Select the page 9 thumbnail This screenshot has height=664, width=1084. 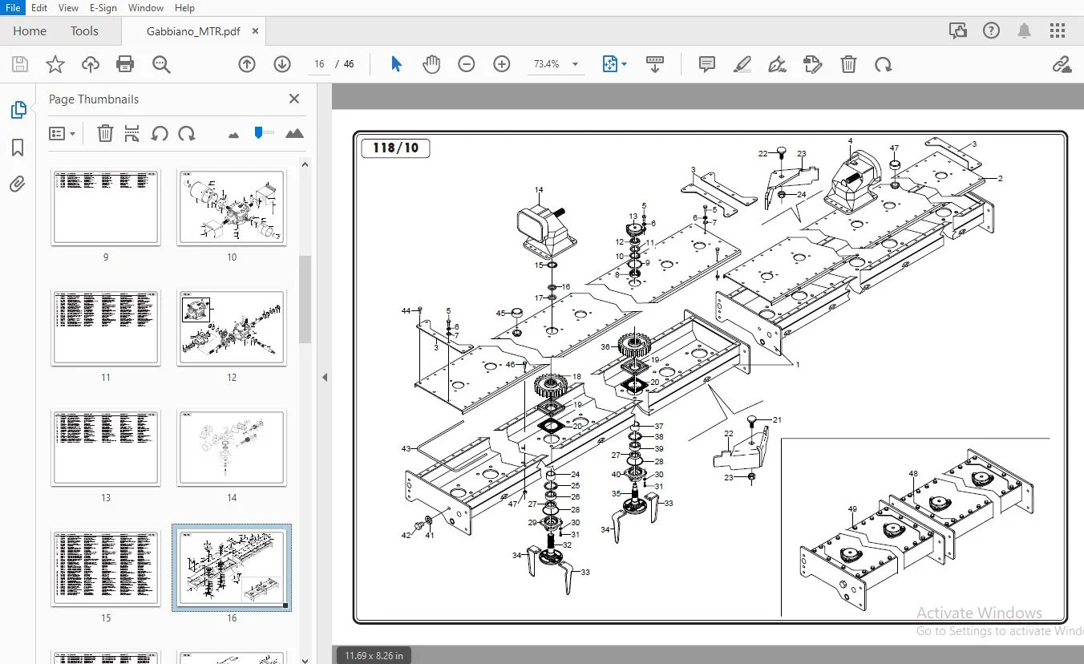pos(106,207)
